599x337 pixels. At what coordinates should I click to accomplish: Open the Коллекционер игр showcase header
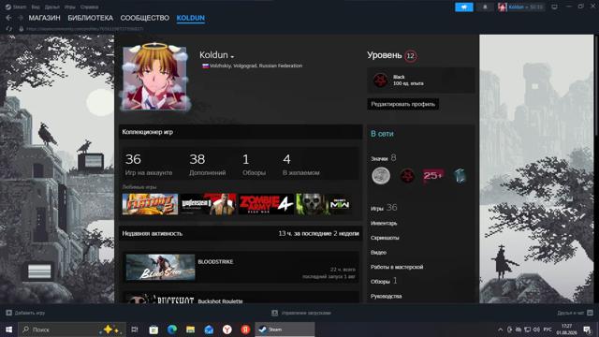pyautogui.click(x=241, y=132)
